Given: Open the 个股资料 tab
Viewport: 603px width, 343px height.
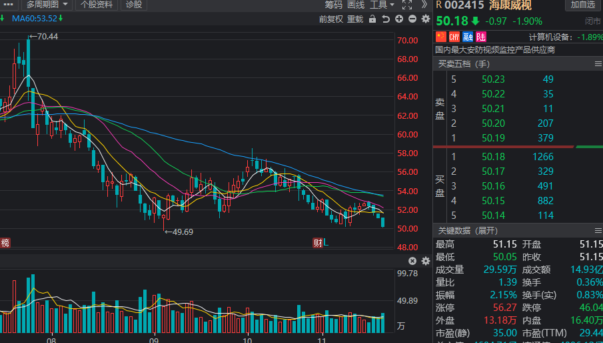Looking at the screenshot, I should tap(96, 5).
